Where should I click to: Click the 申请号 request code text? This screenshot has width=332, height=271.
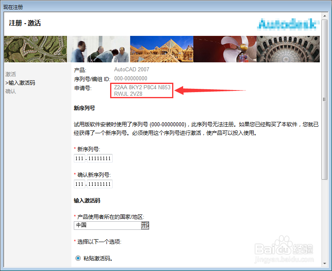click(142, 90)
